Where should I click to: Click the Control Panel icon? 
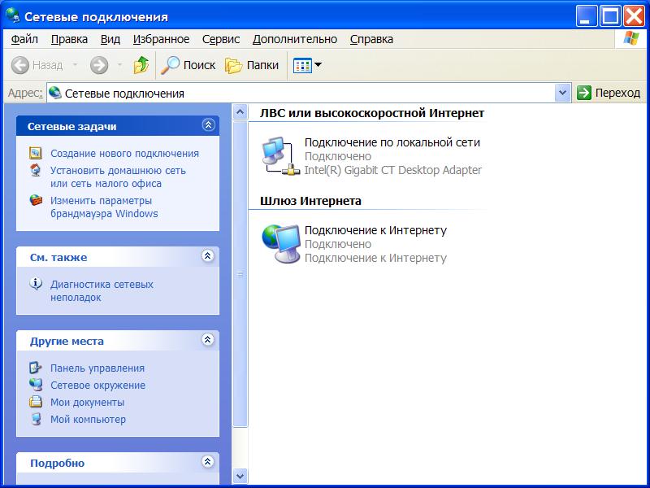tap(36, 368)
